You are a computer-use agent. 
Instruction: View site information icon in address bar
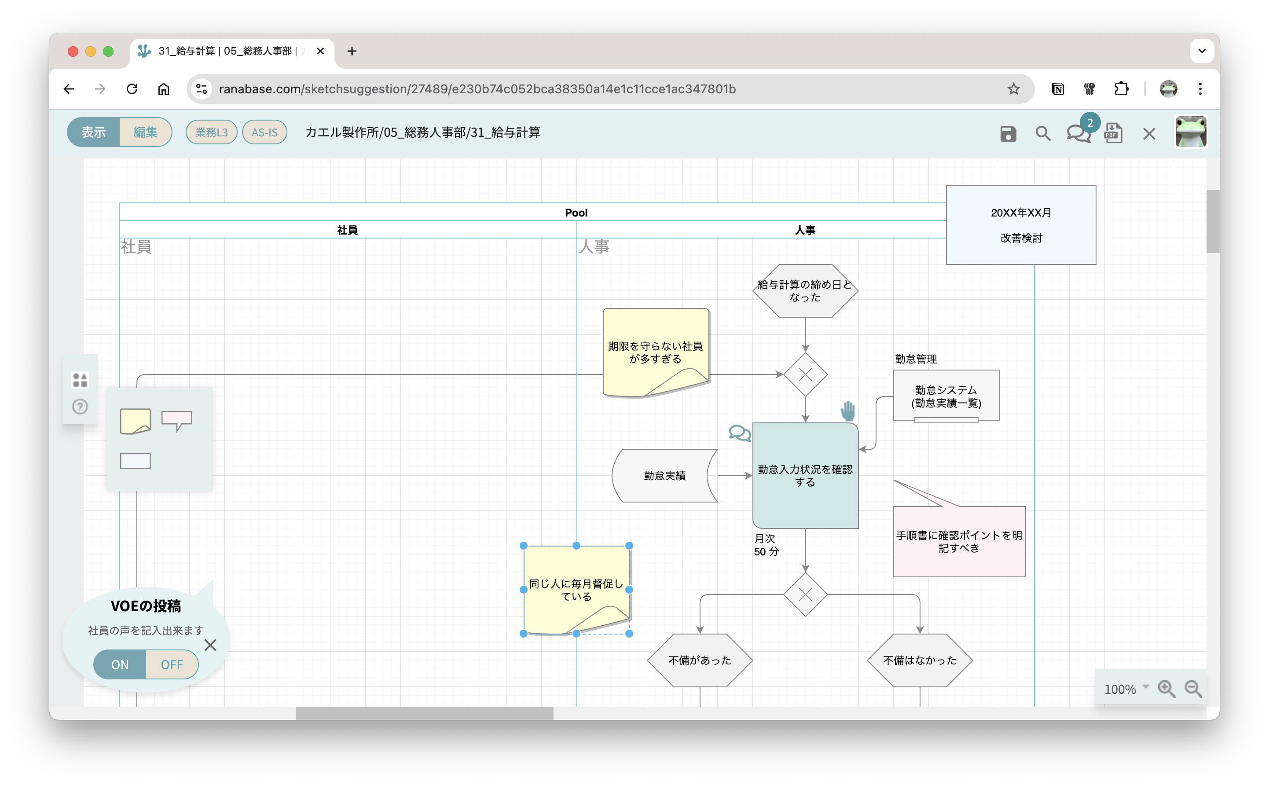202,89
